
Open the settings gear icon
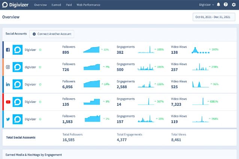point(234,5)
